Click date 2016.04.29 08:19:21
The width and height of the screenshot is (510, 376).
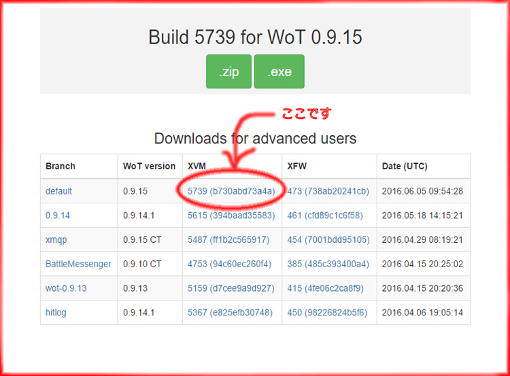tap(422, 240)
